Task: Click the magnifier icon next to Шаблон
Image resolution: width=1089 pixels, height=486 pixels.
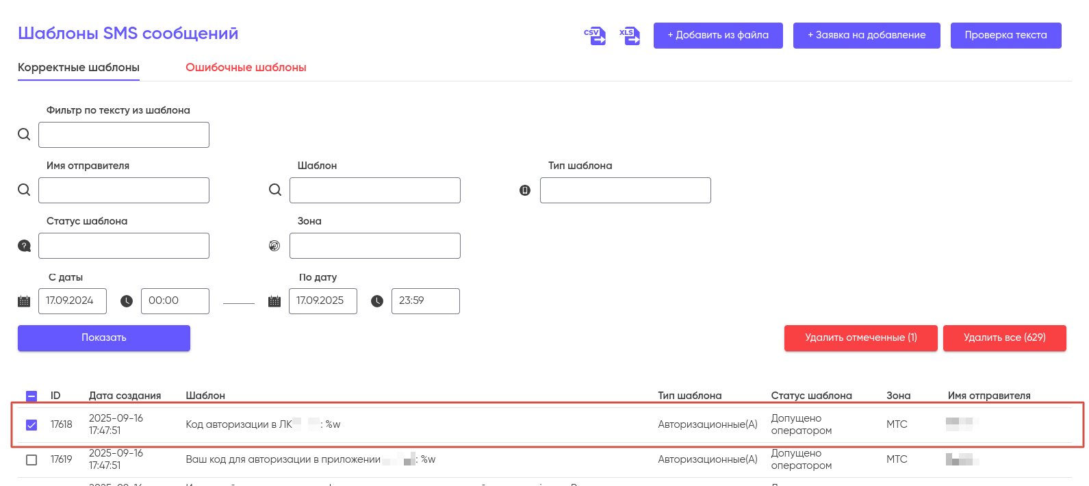Action: point(275,190)
